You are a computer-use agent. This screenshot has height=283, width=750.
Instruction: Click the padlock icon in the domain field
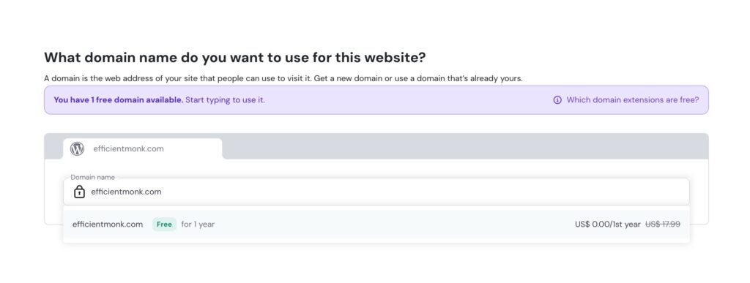(79, 192)
